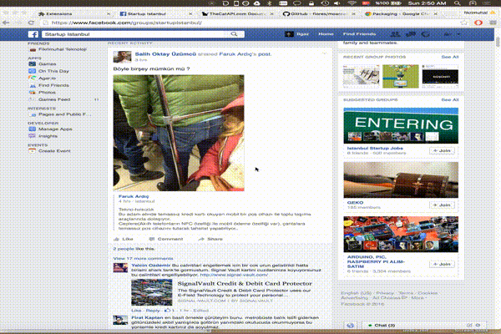This screenshot has width=501, height=334.
Task: Click Comment under the shared post
Action: (x=166, y=239)
